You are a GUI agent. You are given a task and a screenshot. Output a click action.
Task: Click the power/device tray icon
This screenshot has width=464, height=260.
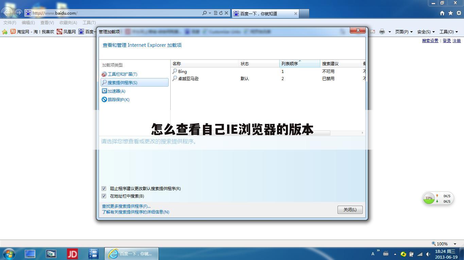412,254
